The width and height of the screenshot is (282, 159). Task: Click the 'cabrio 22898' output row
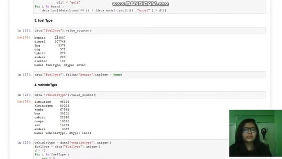click(52, 117)
